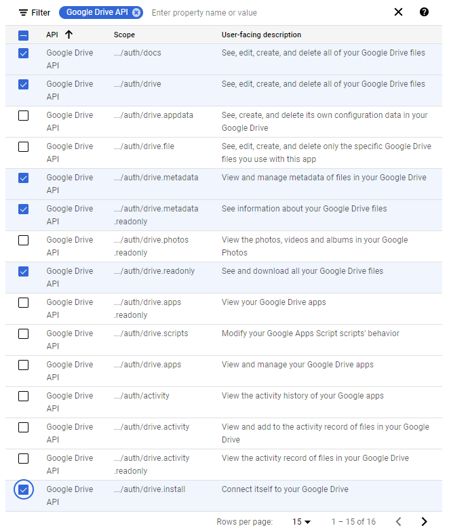Image resolution: width=449 pixels, height=528 pixels.
Task: Go to the next page of scopes
Action: (x=424, y=521)
